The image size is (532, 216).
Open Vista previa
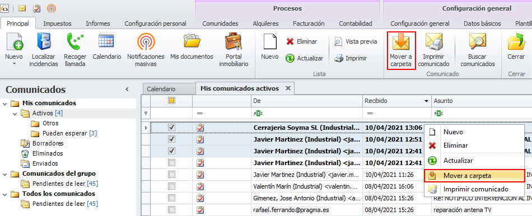[x=356, y=42]
